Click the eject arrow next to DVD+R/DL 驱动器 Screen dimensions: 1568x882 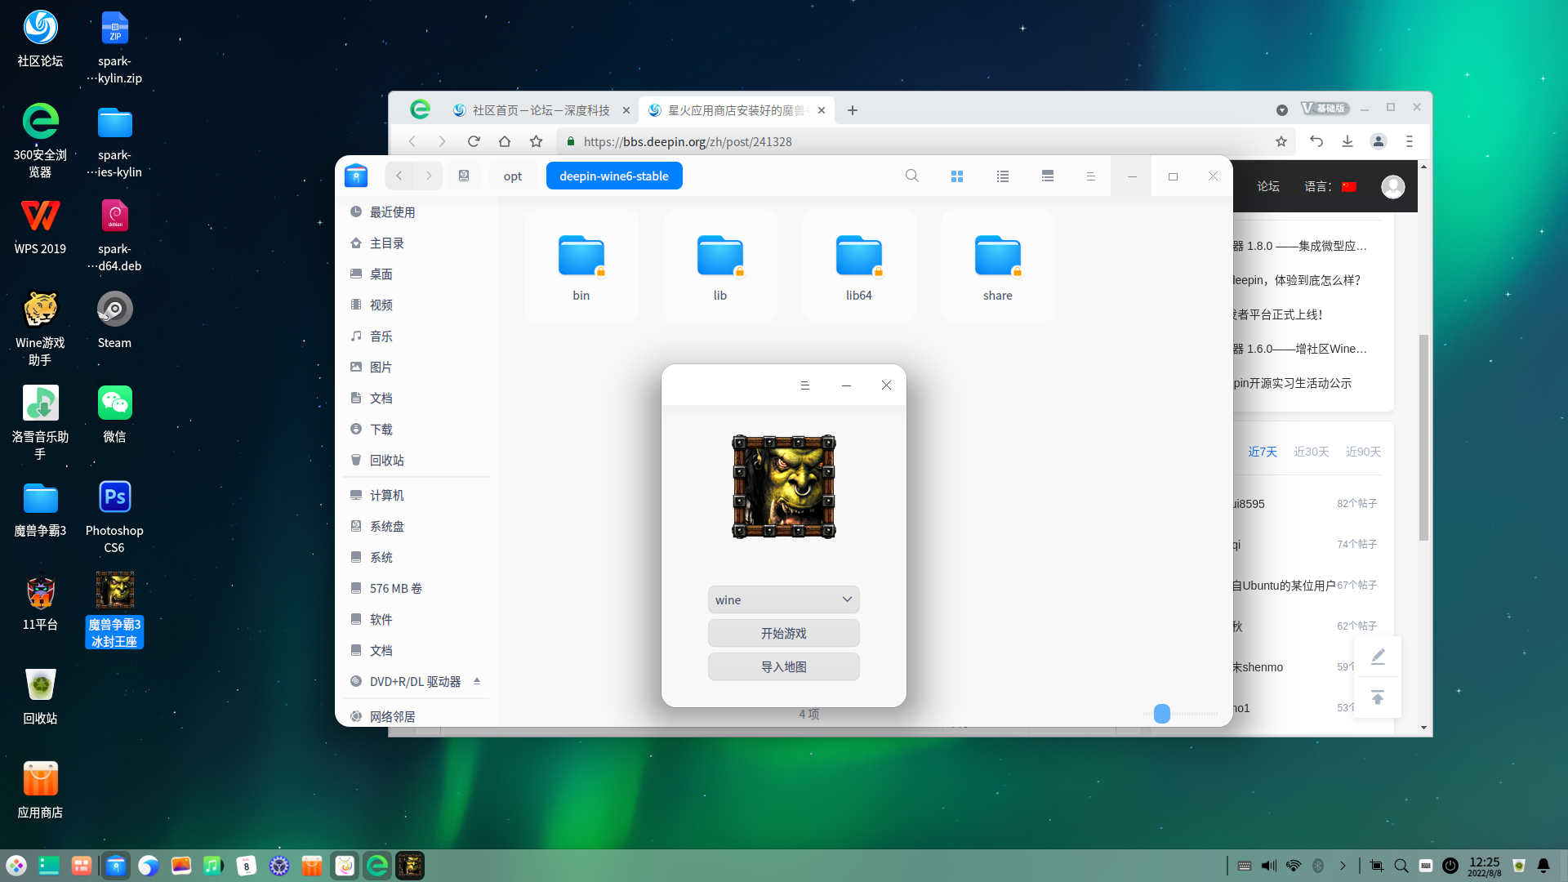click(x=478, y=681)
